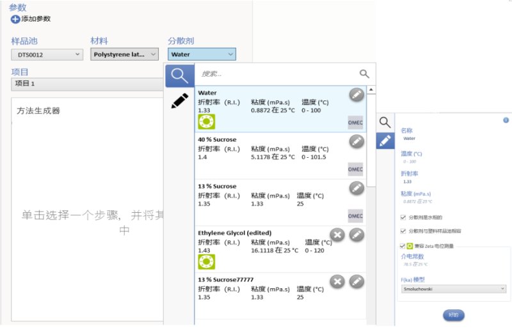Toggle plastic cell compatibility checkbox
Screen dimensions: 512x331
click(x=403, y=231)
